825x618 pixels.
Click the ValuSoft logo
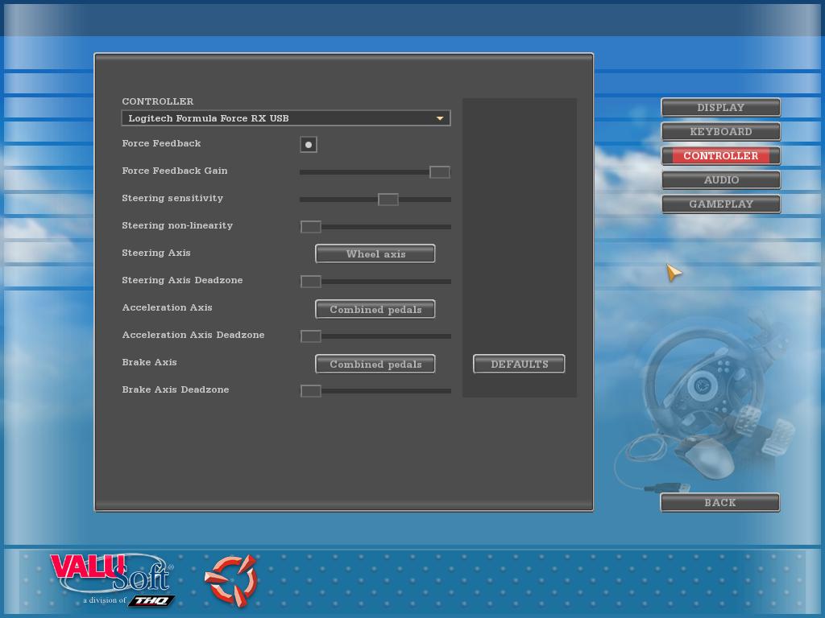tap(111, 578)
